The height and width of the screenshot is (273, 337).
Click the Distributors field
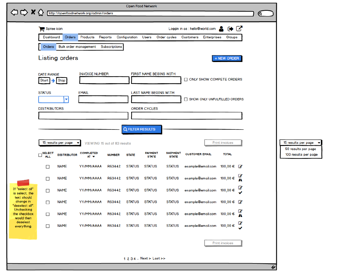[x=84, y=116]
